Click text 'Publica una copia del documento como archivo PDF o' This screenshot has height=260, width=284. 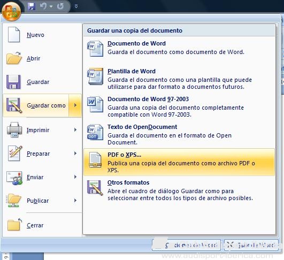[x=181, y=163]
